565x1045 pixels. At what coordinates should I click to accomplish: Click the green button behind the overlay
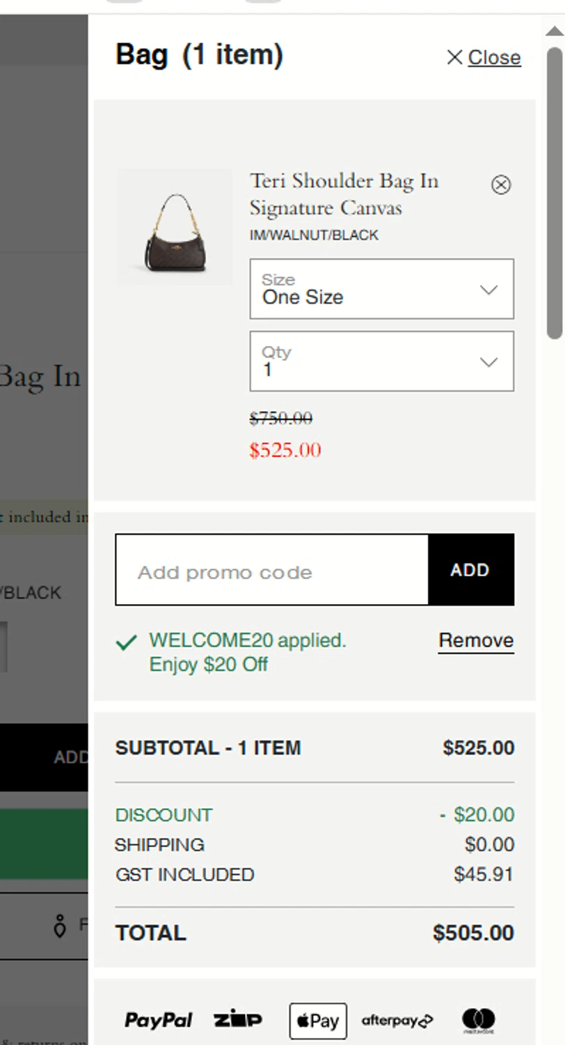[44, 844]
